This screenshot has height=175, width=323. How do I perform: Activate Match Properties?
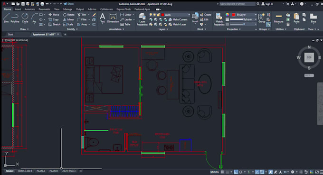coord(219,19)
